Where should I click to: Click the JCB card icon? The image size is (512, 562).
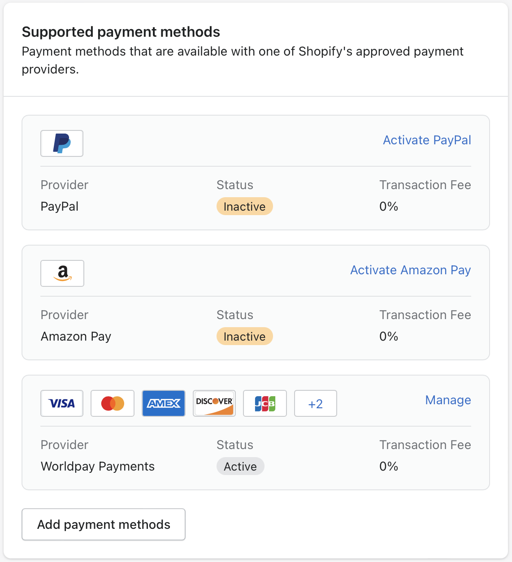coord(265,403)
